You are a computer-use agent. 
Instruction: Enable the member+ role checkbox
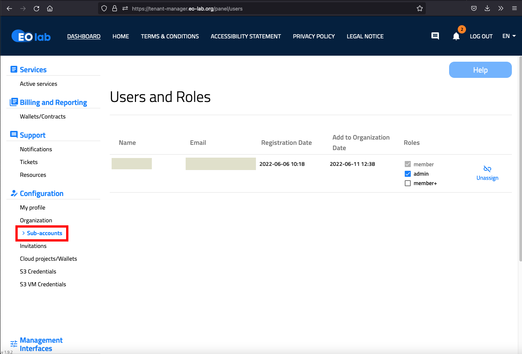pos(408,183)
